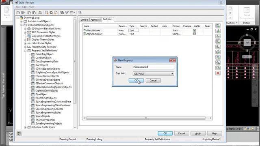Select Calculation Modifier Styles in the tree
The height and width of the screenshot is (146, 260).
point(46,36)
